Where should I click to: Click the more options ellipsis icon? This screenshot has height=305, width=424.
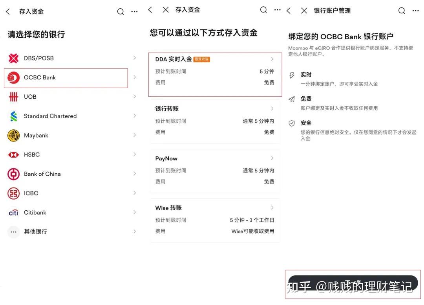[134, 11]
